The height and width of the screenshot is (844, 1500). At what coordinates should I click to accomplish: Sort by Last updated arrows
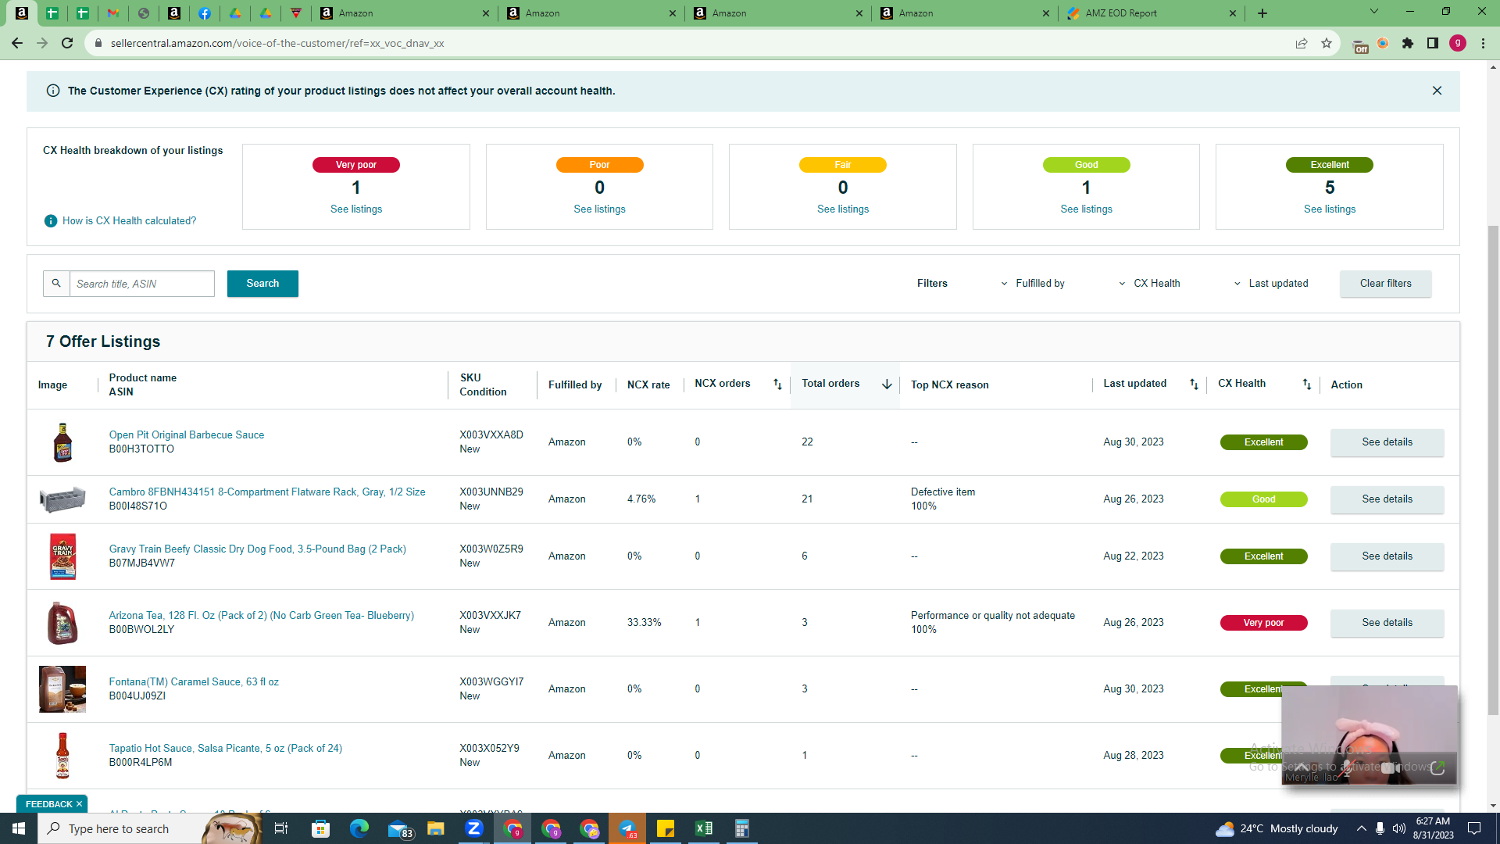[1194, 384]
